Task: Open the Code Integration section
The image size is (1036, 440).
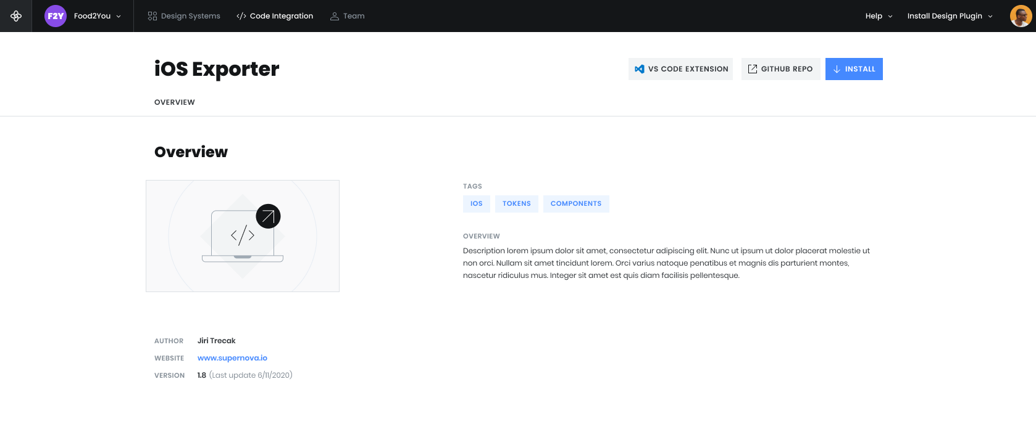Action: pyautogui.click(x=282, y=16)
